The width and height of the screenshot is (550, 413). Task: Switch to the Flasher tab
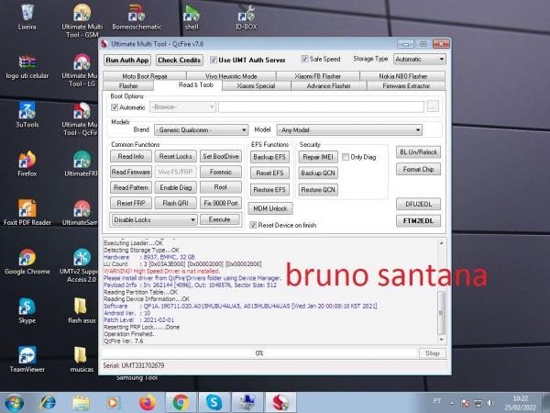(128, 85)
